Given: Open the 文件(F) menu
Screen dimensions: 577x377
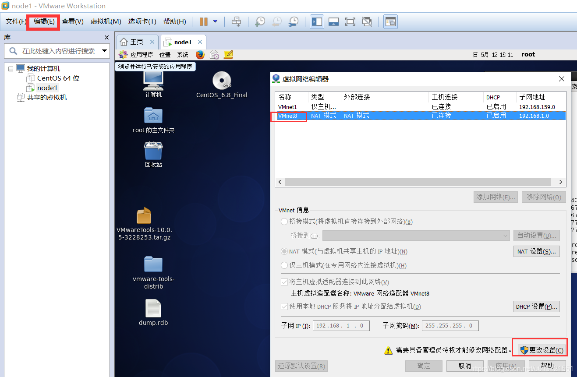Looking at the screenshot, I should tap(16, 21).
